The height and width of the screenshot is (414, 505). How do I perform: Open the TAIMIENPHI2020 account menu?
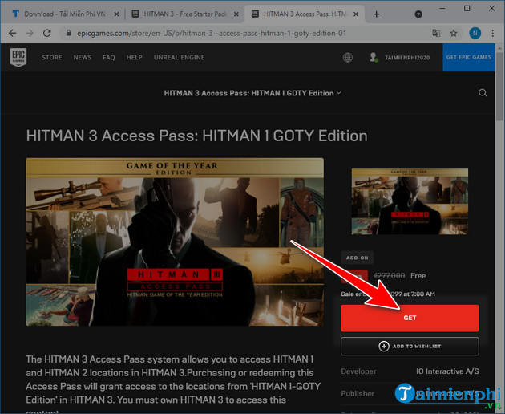tap(400, 58)
